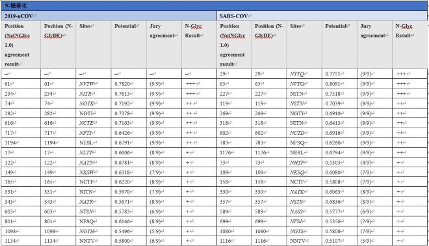Viewport: 429px width, 246px height.
Task: Select the potential value 0.6836
Action: pos(333,202)
